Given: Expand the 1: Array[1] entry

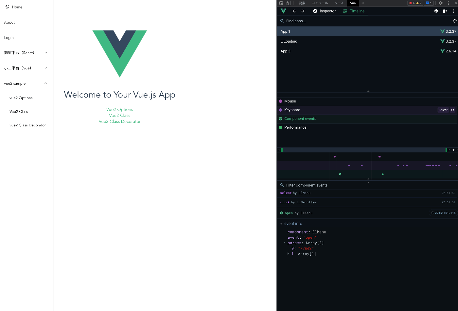Looking at the screenshot, I should point(288,253).
